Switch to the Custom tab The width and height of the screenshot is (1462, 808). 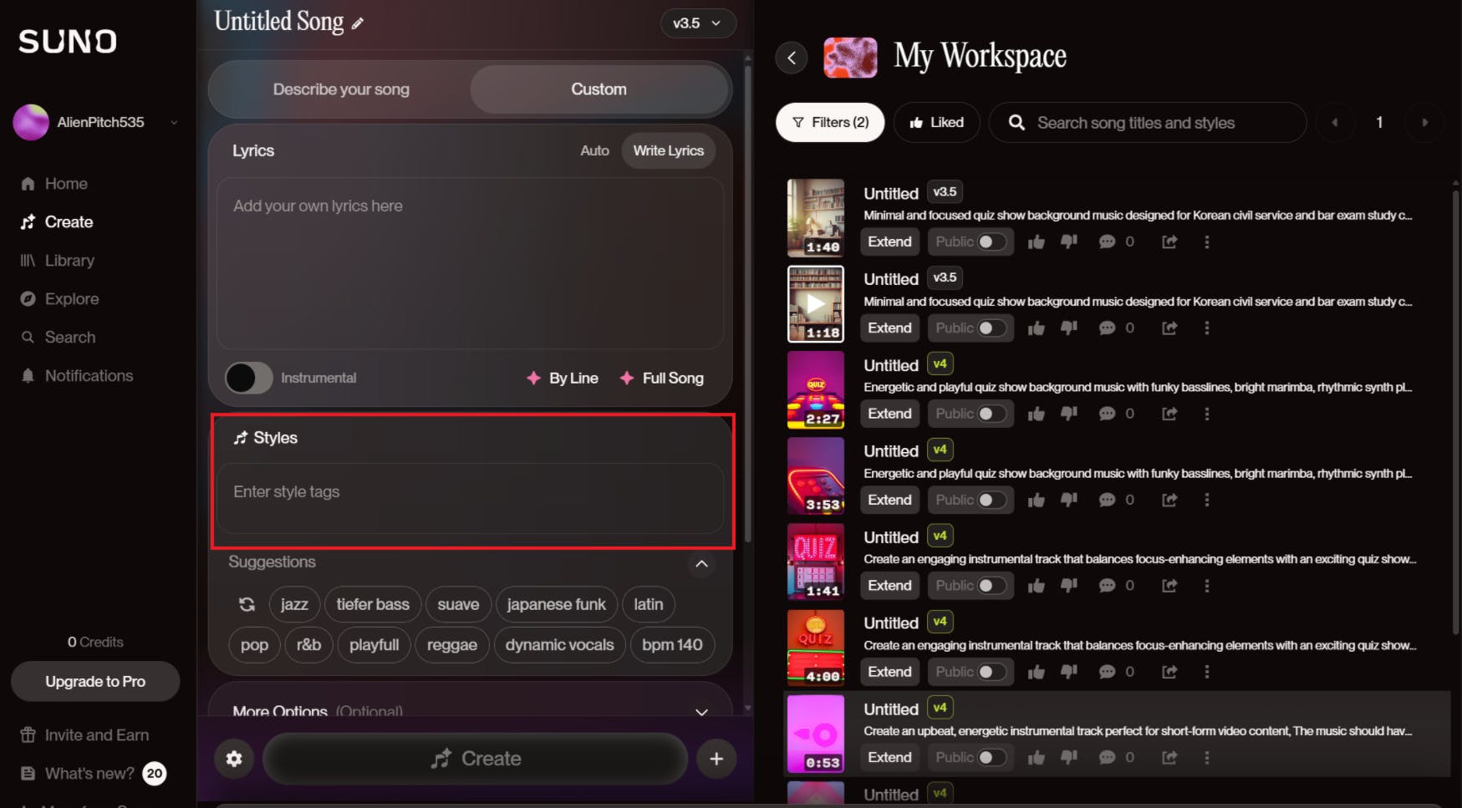599,89
